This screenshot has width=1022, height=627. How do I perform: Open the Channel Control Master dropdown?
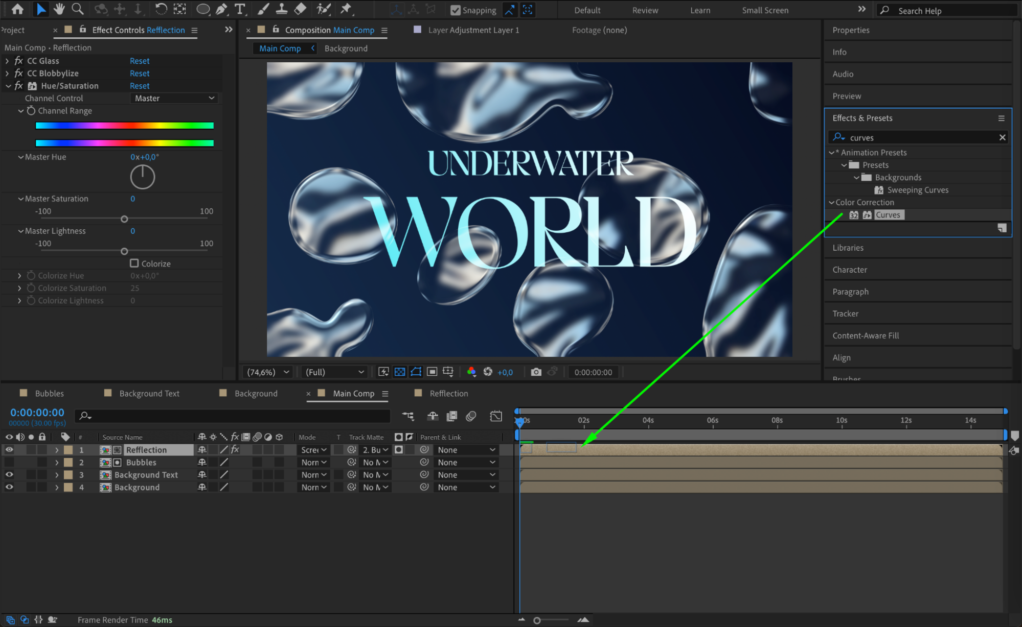pyautogui.click(x=174, y=98)
